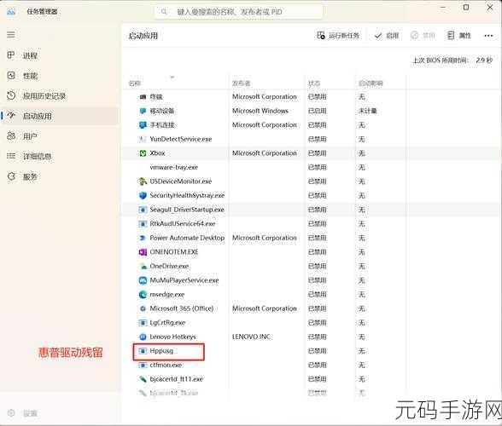Select the ctfmon.exe name text
The image size is (502, 426).
(x=166, y=365)
